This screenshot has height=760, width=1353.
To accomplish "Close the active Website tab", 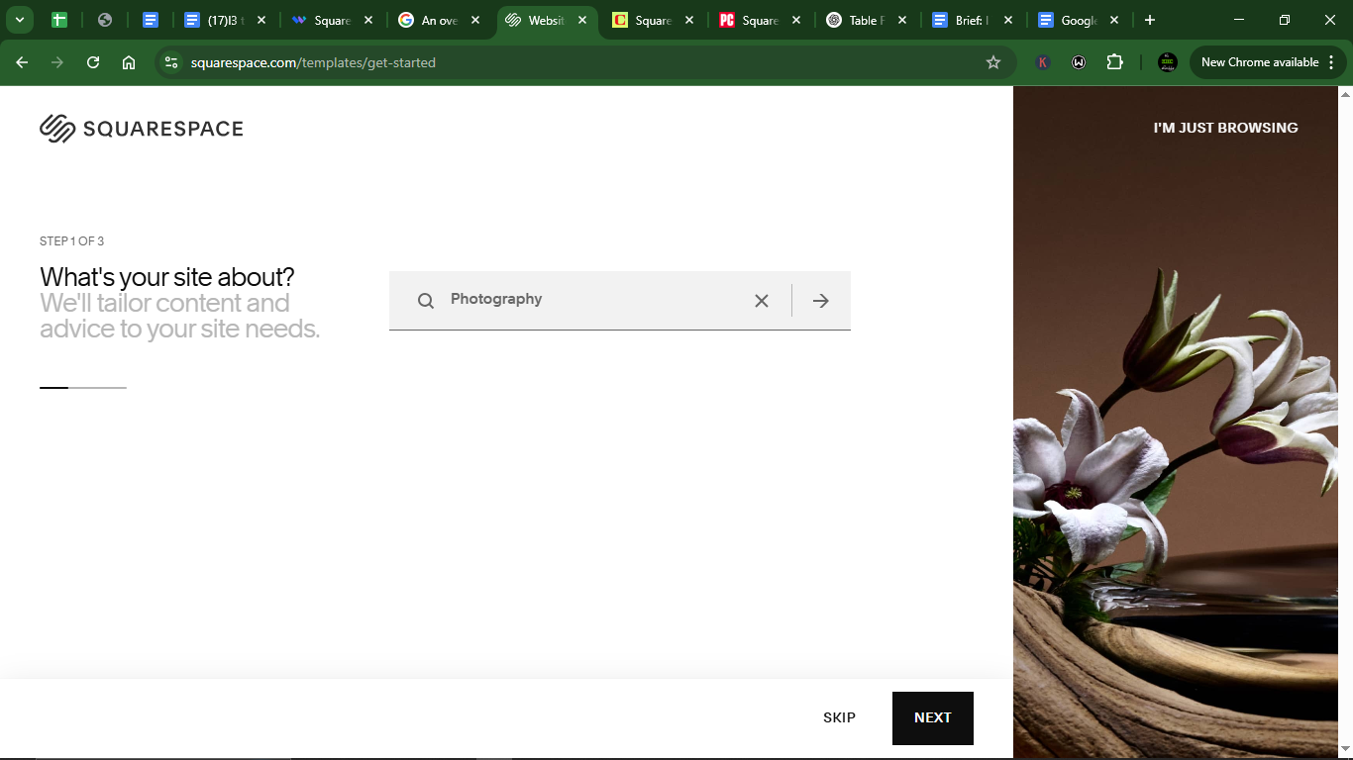I will (x=582, y=20).
